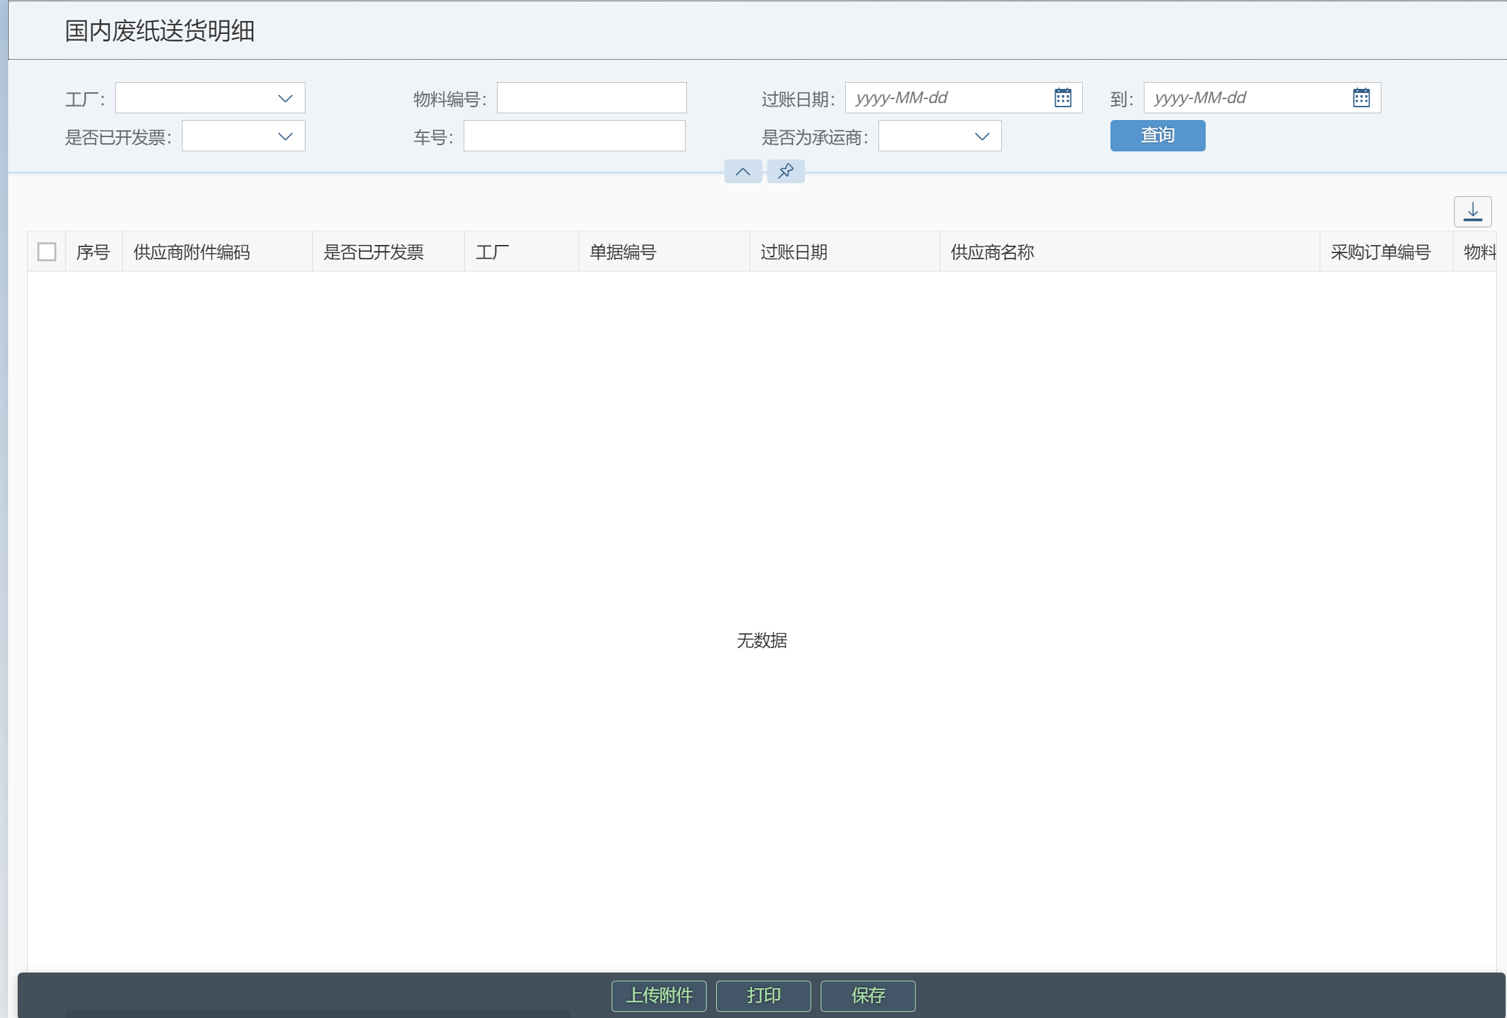The height and width of the screenshot is (1018, 1507).
Task: Click the 物料编号 input field
Action: [x=592, y=98]
